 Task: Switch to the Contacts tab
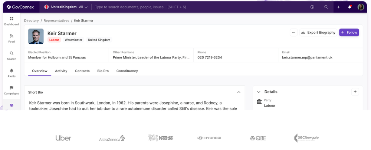pyautogui.click(x=82, y=71)
